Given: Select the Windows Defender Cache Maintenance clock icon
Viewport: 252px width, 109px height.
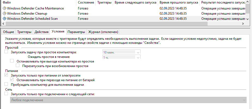Looking at the screenshot, I should coord(5,8).
